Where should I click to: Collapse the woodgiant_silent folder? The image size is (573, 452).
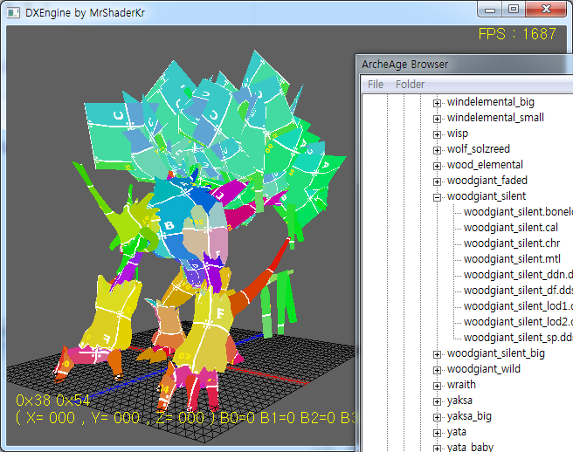[437, 197]
